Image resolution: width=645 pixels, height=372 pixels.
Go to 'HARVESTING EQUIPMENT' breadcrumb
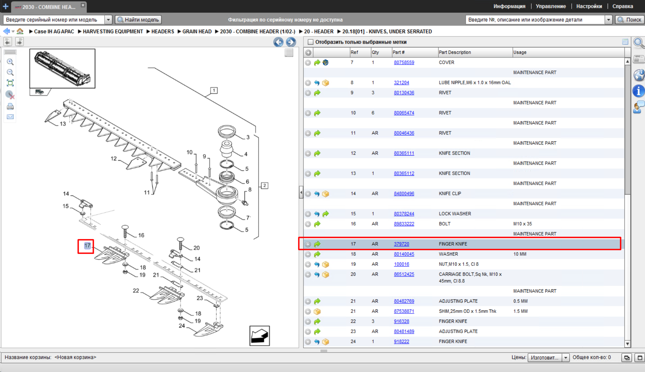pyautogui.click(x=113, y=32)
